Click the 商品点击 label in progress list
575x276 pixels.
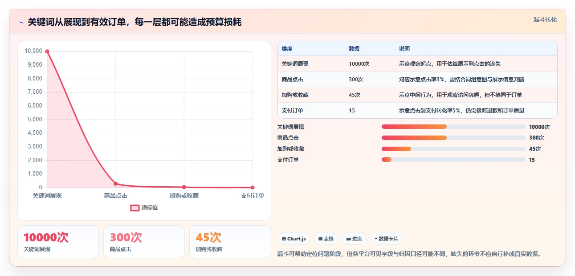coord(288,138)
